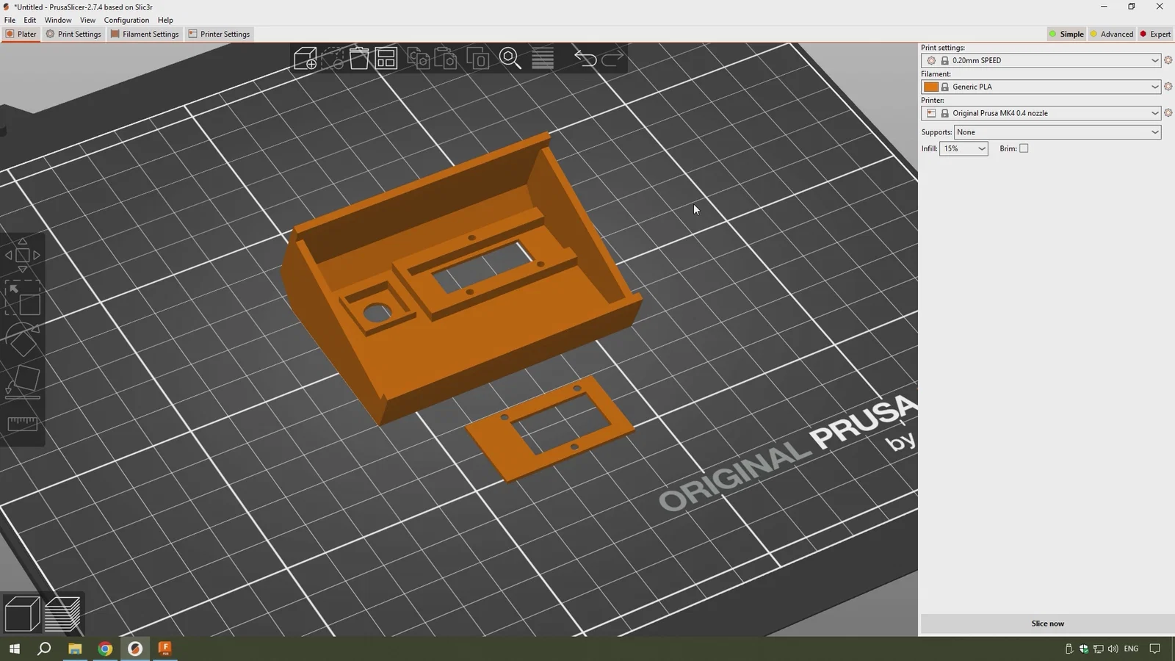
Task: Click the Redo arrow
Action: 612,58
